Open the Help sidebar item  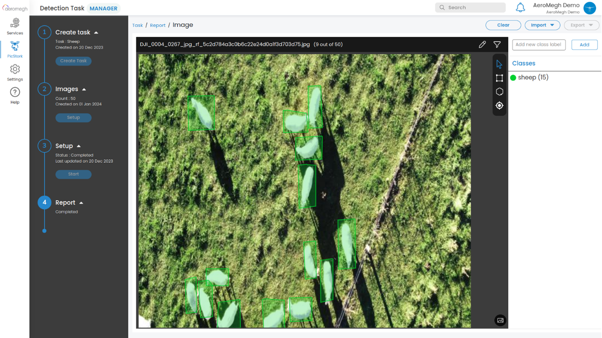click(x=15, y=95)
